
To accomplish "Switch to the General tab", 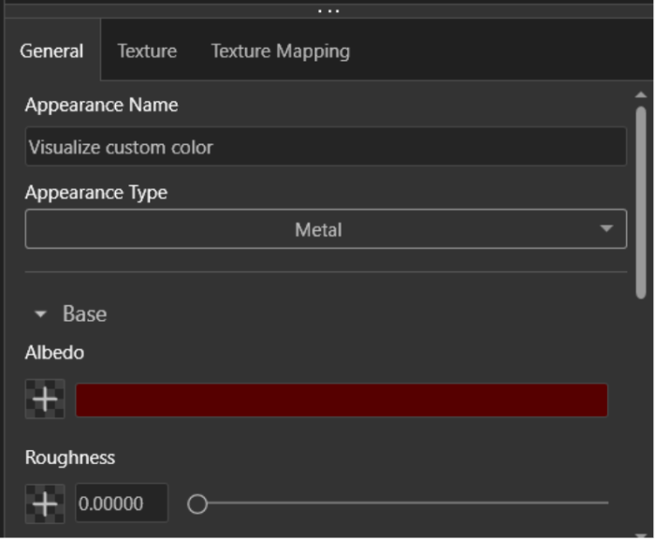I will pyautogui.click(x=51, y=51).
